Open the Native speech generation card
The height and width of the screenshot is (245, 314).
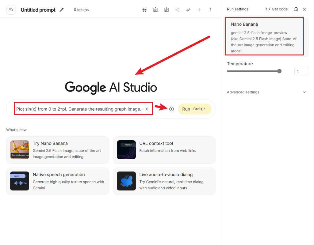click(58, 181)
